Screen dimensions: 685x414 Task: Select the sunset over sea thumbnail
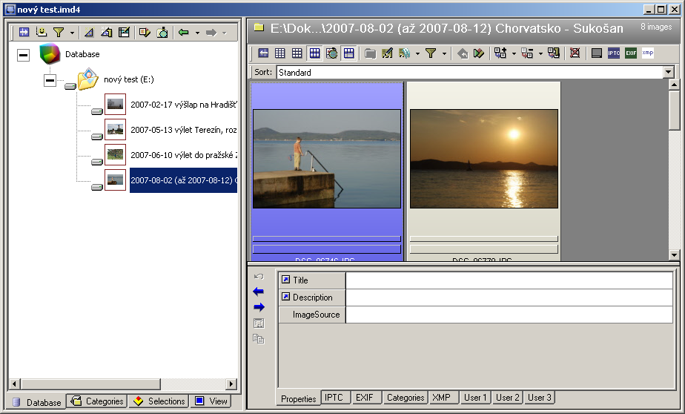coord(483,159)
